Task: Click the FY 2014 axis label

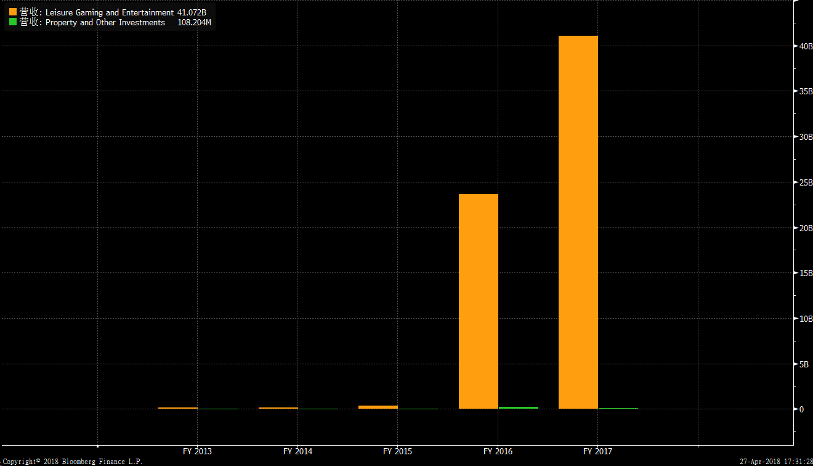Action: (x=297, y=451)
